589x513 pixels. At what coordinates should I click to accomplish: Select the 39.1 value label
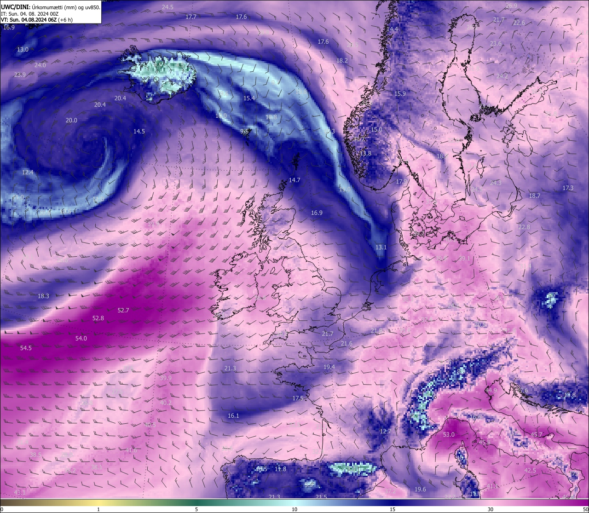point(464,258)
